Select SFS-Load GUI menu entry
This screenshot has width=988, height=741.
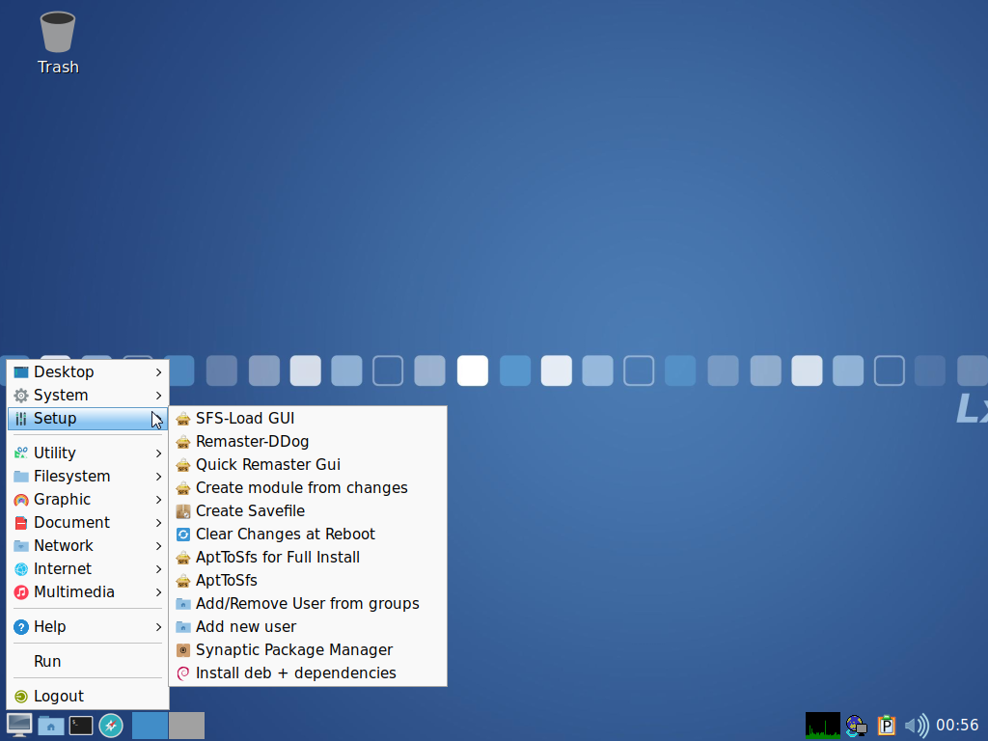click(x=245, y=418)
